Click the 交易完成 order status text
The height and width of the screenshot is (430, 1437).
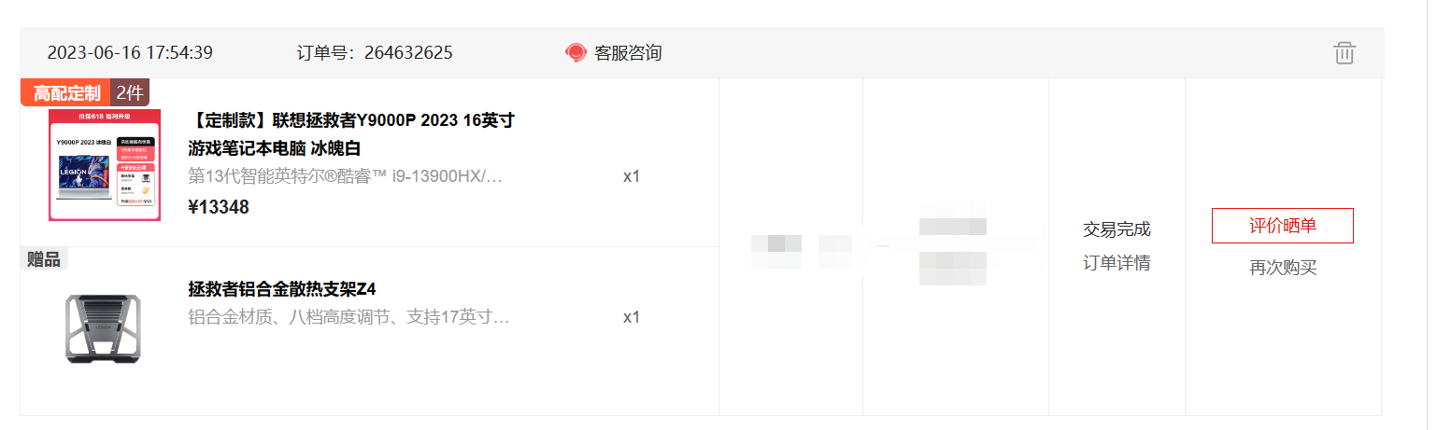tap(1117, 229)
